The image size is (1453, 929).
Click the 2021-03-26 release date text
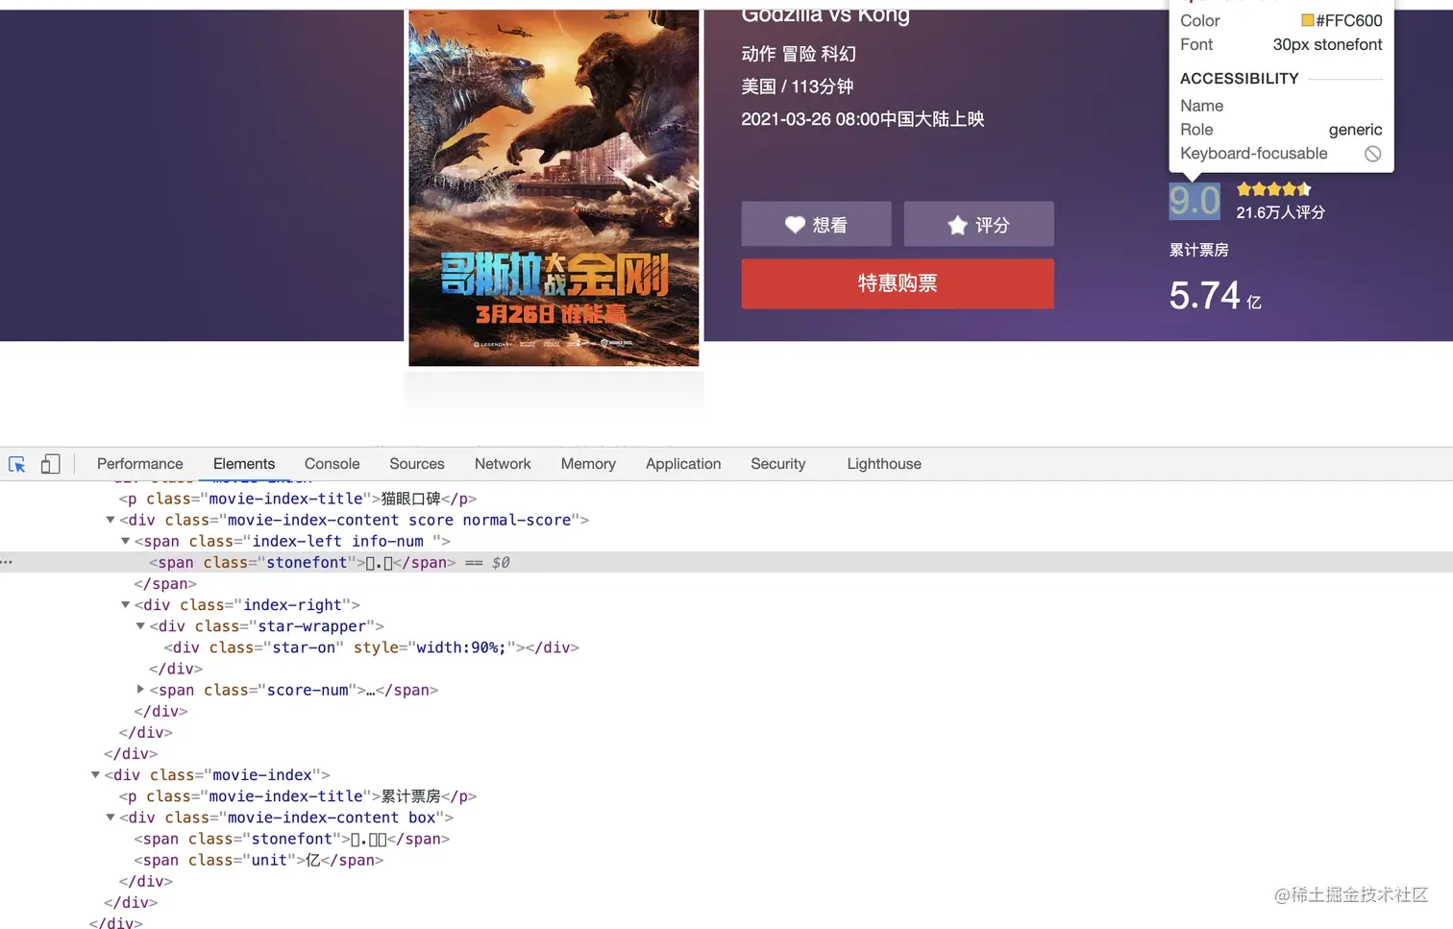point(863,119)
